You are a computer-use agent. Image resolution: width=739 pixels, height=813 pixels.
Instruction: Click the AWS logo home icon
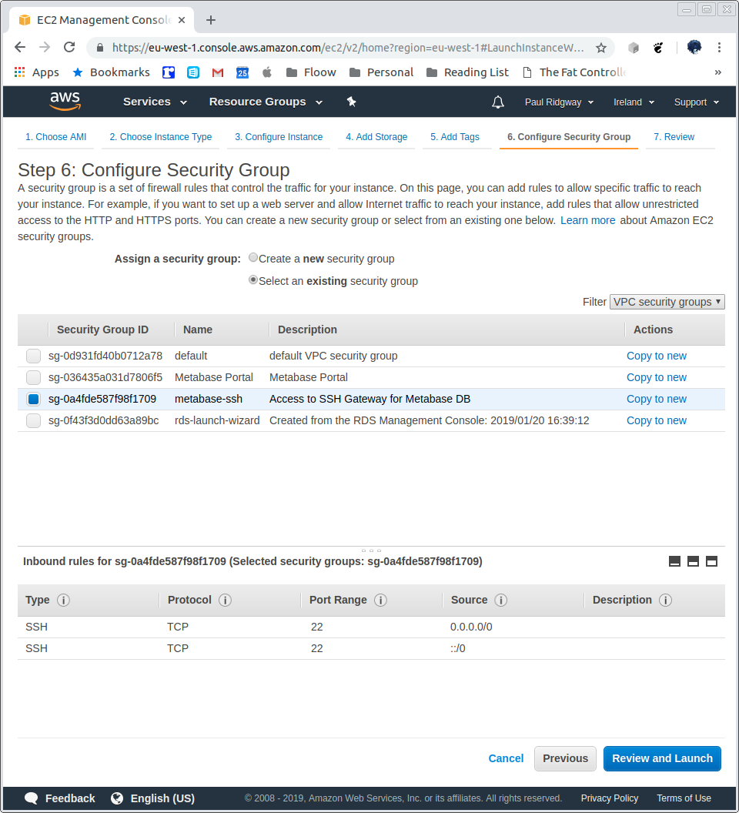[65, 101]
